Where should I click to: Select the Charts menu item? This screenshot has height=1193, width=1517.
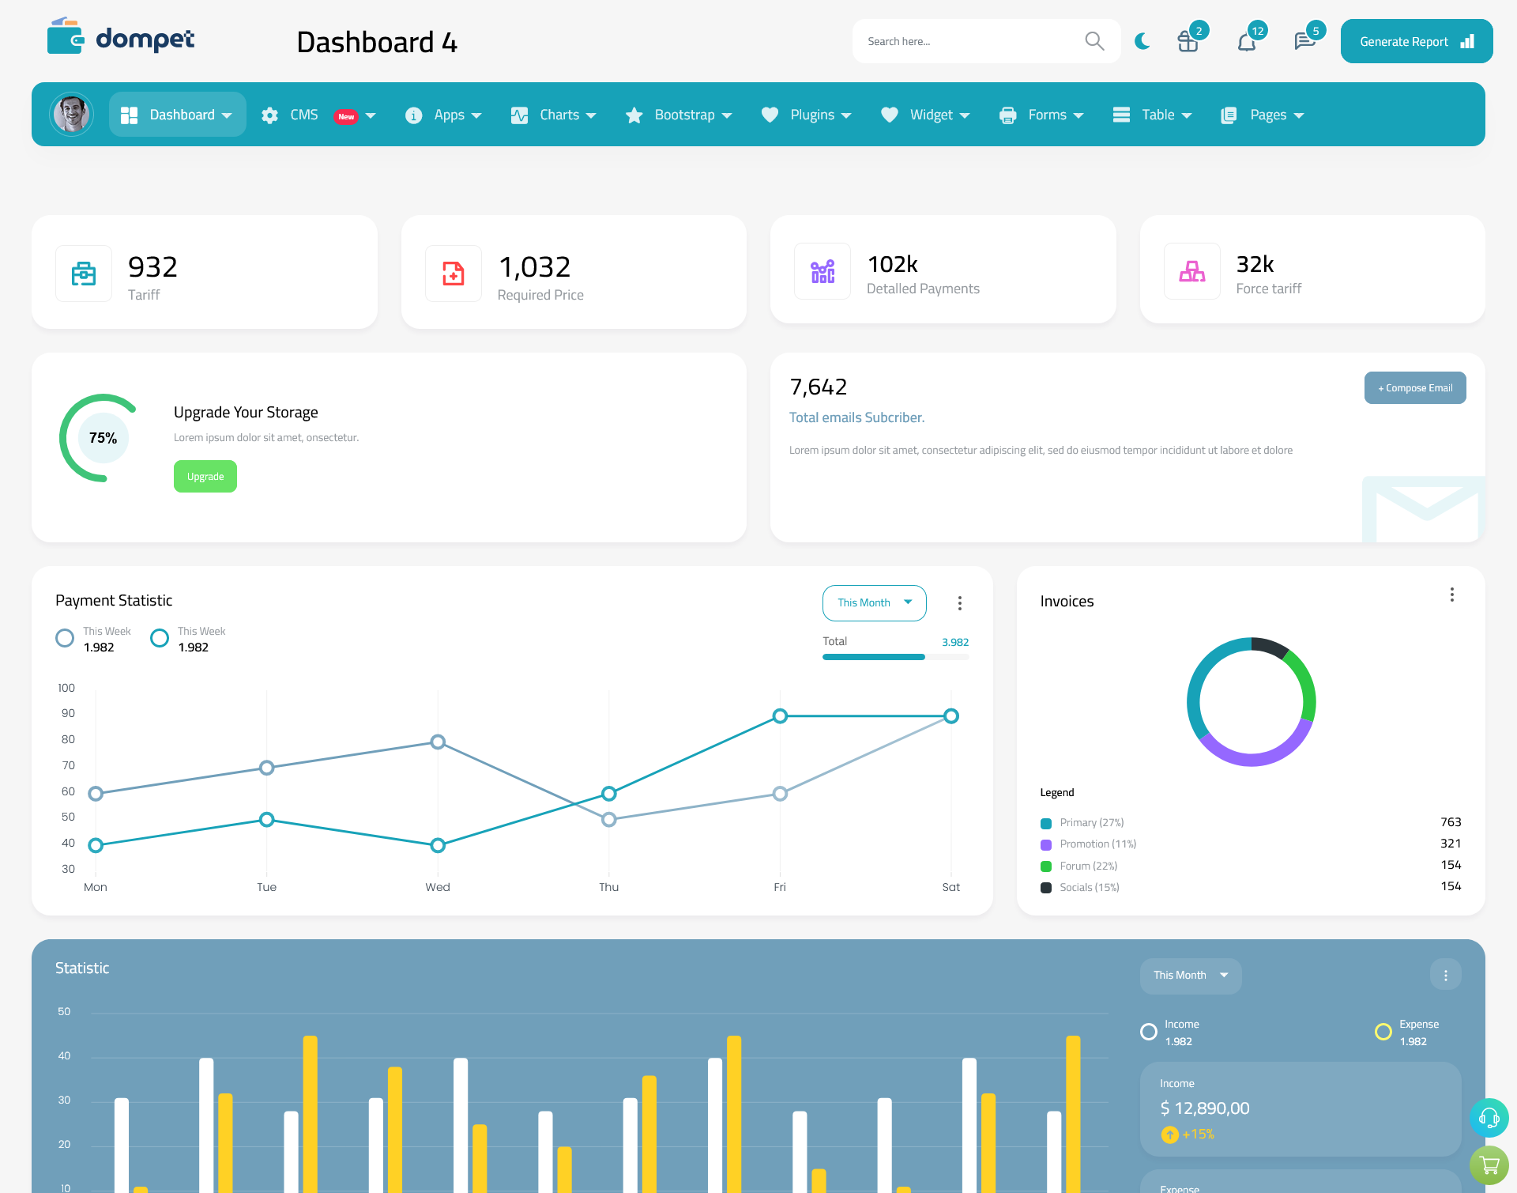click(556, 115)
